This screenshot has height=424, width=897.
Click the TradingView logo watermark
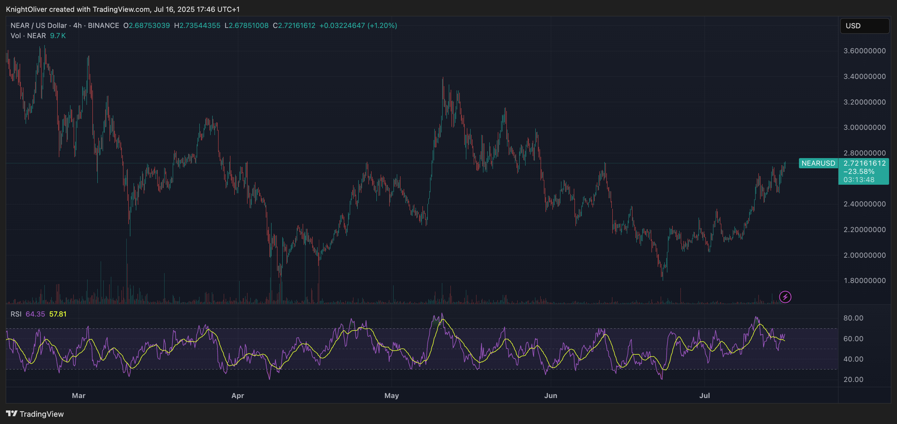click(35, 414)
